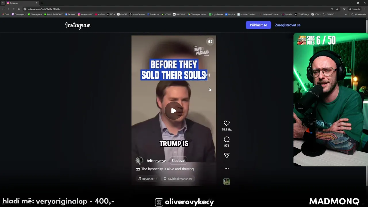Open the Rating médií bookmark
The width and height of the screenshot is (368, 207).
point(269,14)
